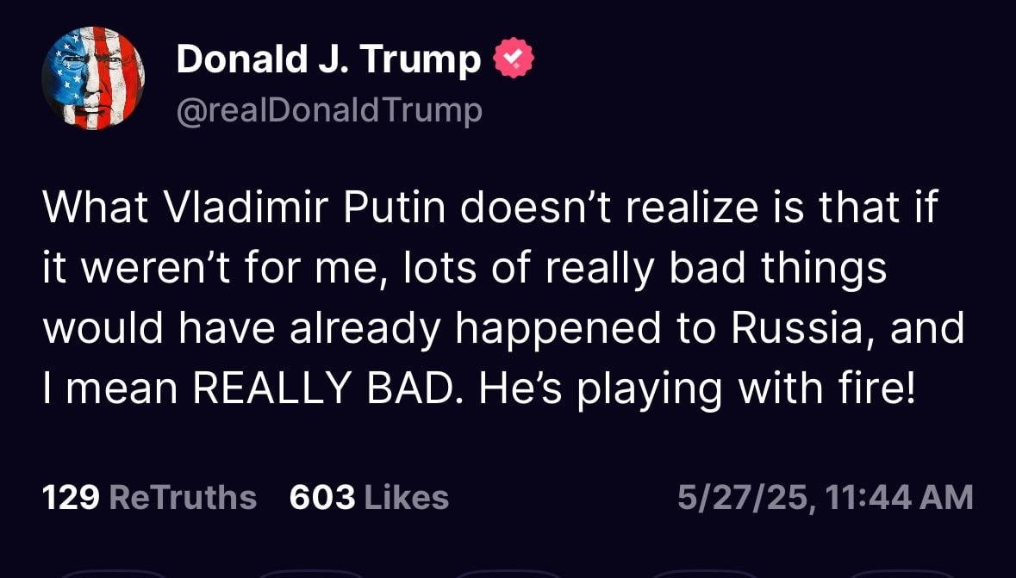The image size is (1016, 578).
Task: View the list of 129 ReTruths
Action: (149, 498)
